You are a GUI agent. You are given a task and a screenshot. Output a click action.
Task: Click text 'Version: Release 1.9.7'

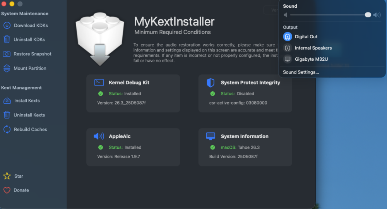click(x=118, y=156)
